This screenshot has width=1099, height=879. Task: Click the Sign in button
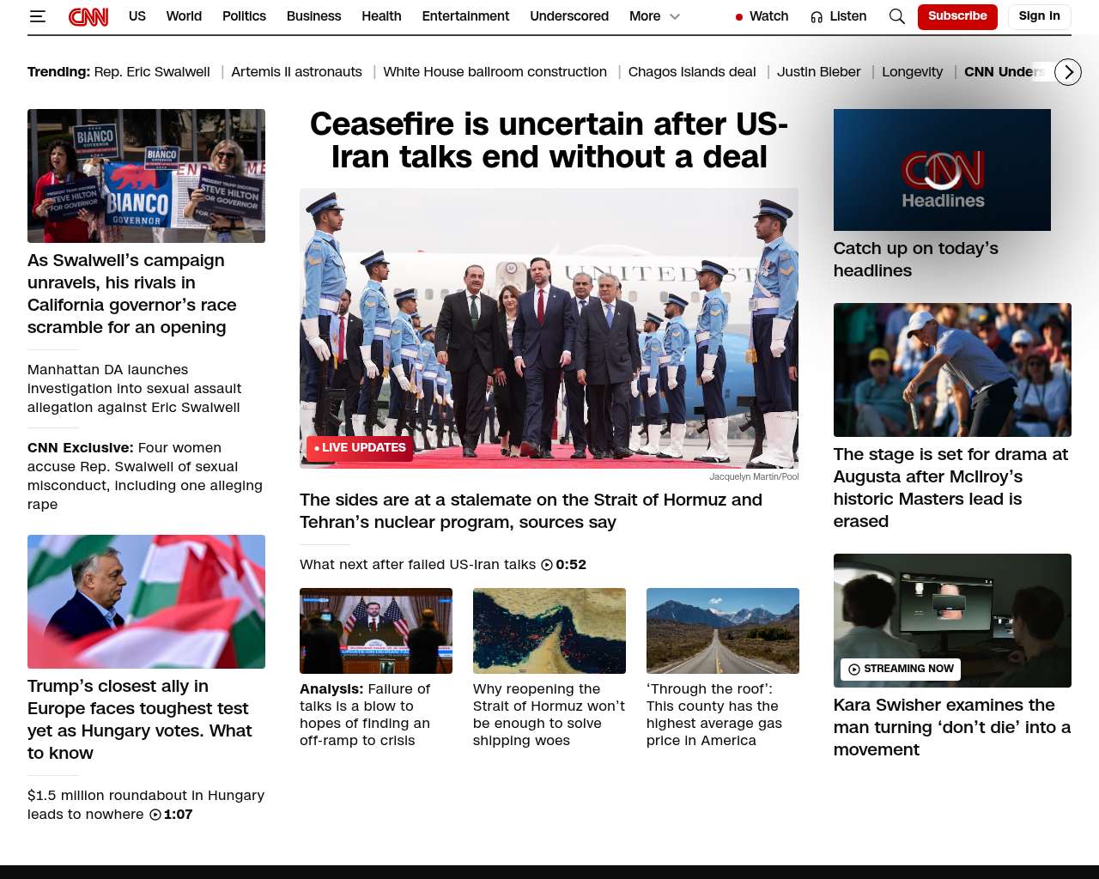pyautogui.click(x=1039, y=16)
